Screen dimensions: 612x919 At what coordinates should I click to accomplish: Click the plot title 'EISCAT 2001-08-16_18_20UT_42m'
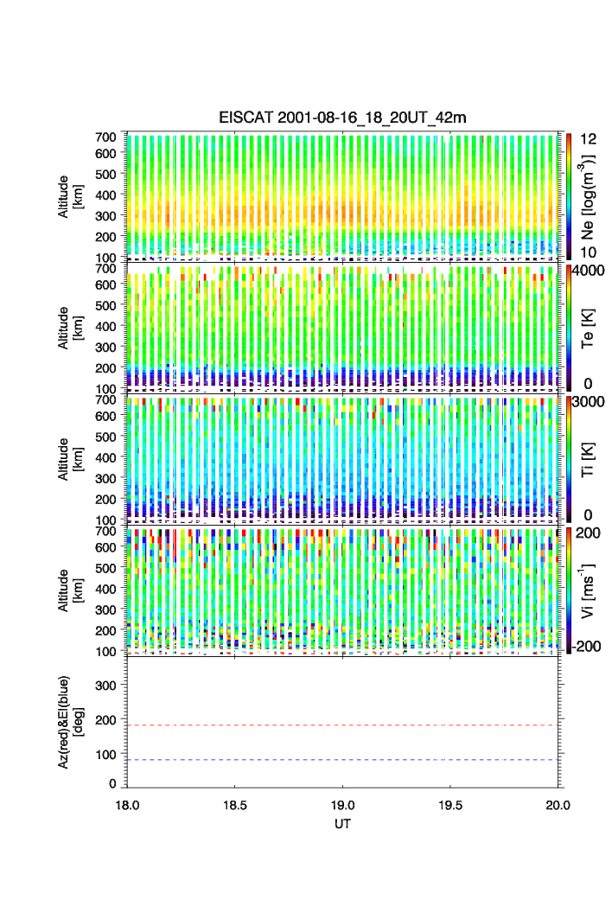[x=342, y=118]
